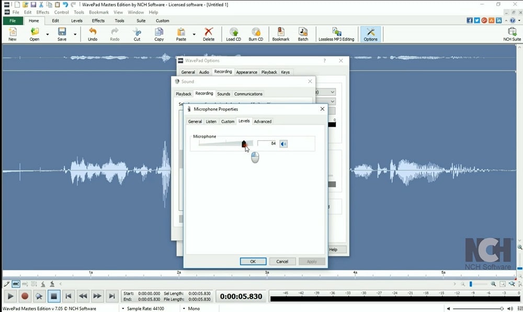Click the Burn CD icon
The image size is (523, 312).
click(x=256, y=34)
